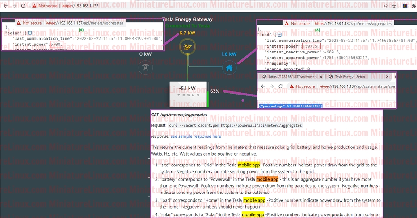
Task: Reload the system_status/soe window
Action: (x=281, y=86)
